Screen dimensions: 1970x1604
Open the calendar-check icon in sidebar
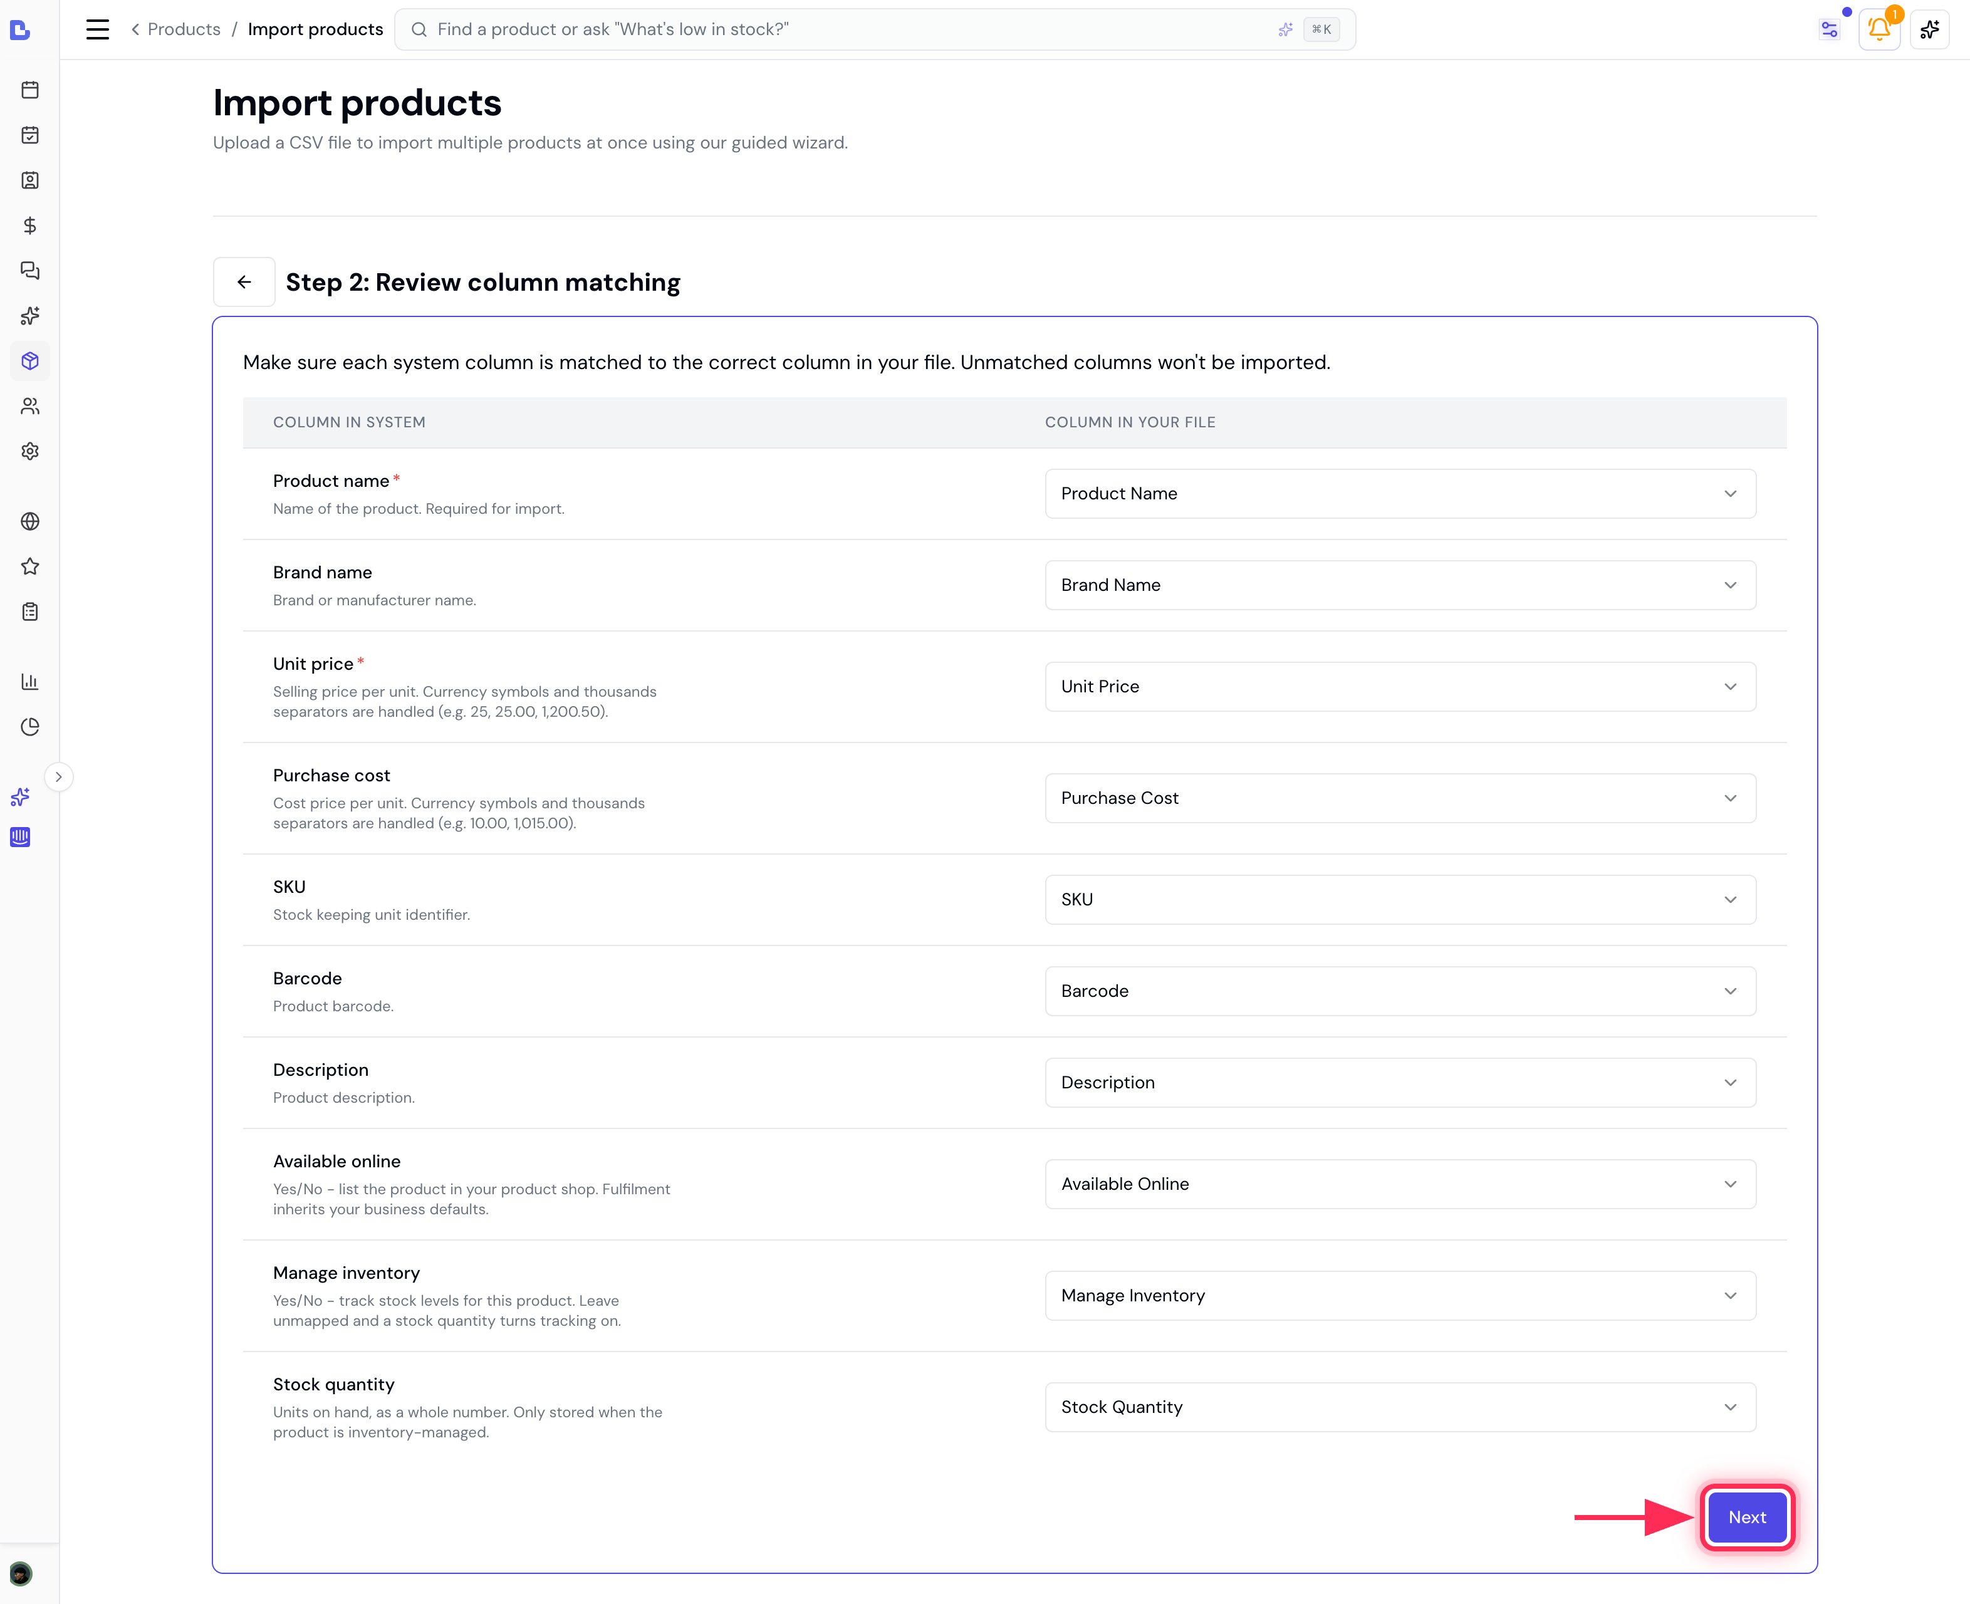[29, 135]
